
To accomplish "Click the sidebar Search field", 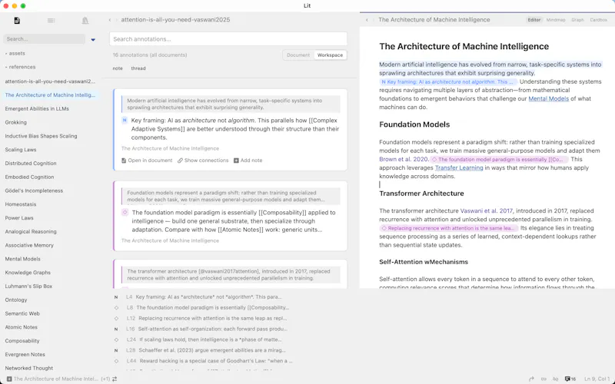I will pos(44,39).
